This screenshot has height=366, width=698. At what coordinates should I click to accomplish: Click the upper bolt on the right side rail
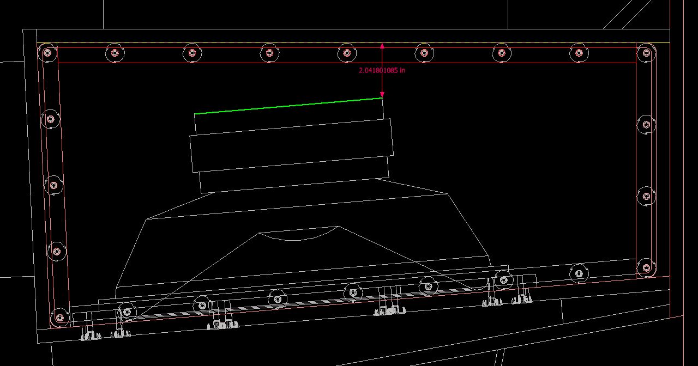tap(646, 124)
